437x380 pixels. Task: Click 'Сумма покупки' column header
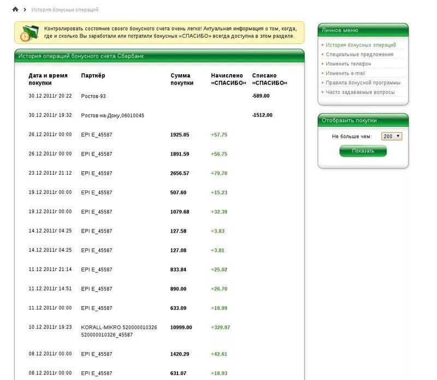pyautogui.click(x=182, y=79)
